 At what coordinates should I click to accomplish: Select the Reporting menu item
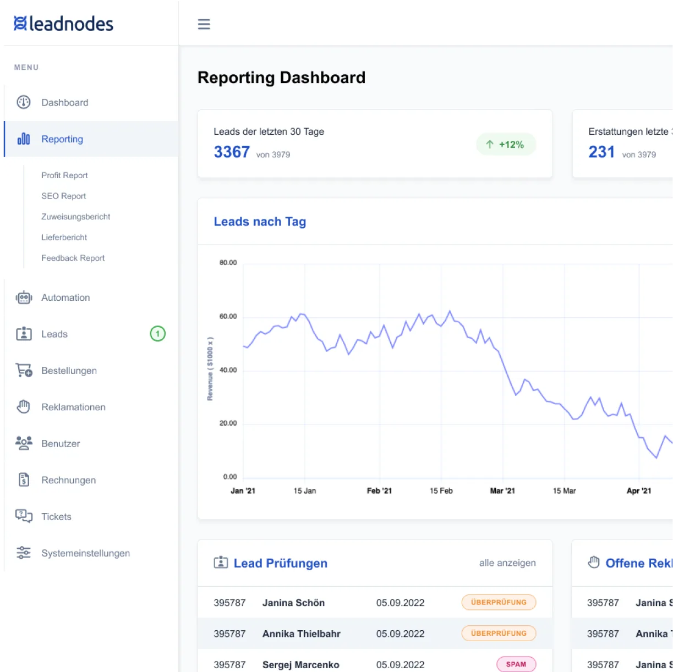pyautogui.click(x=91, y=139)
